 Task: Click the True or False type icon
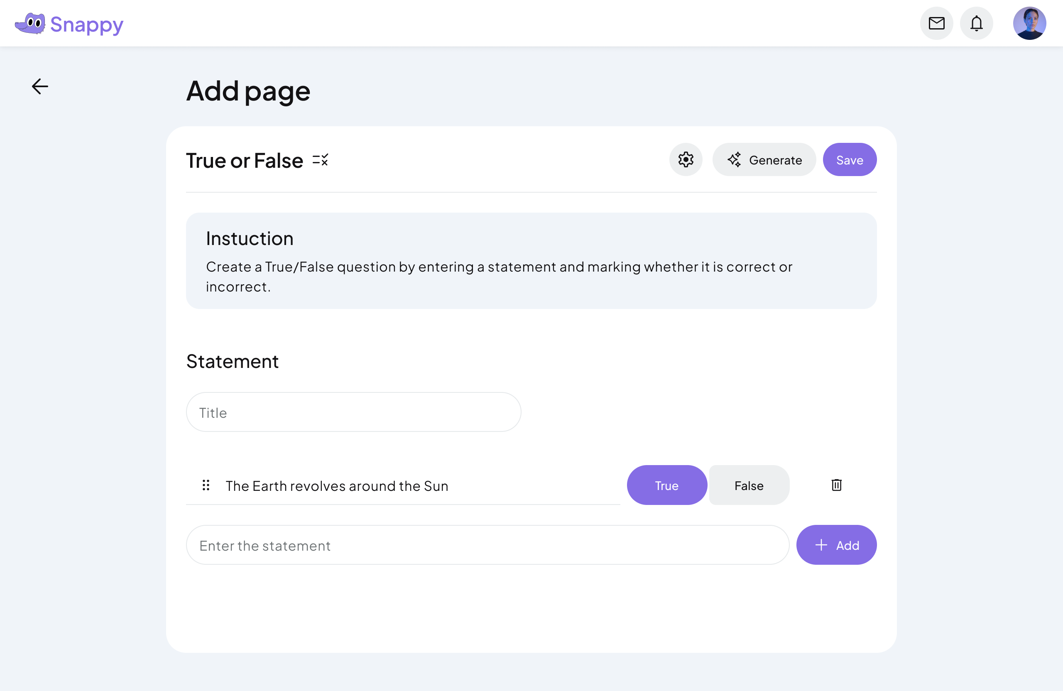[320, 160]
